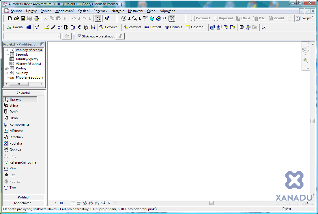Pick the eyedropper match type tool
The image size is (318, 214).
tap(53, 27)
